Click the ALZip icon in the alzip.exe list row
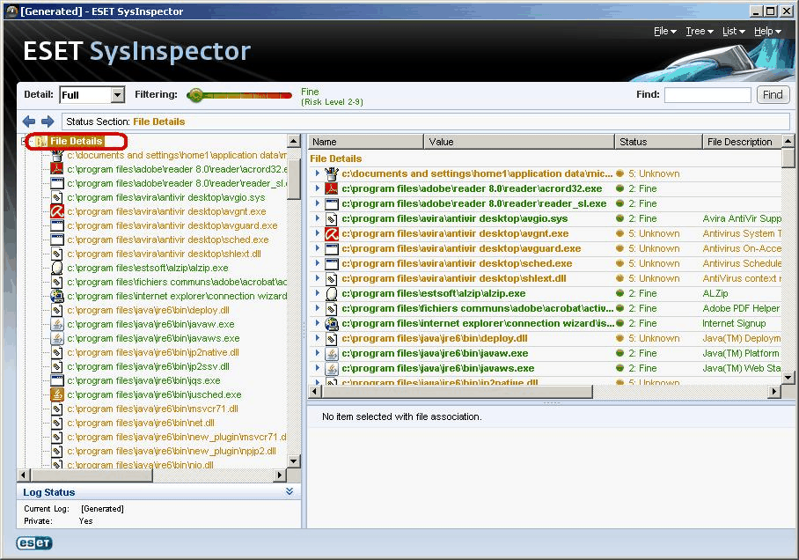The height and width of the screenshot is (560, 799). point(332,293)
